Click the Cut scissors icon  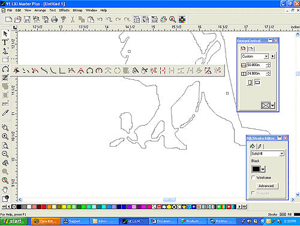(73, 19)
